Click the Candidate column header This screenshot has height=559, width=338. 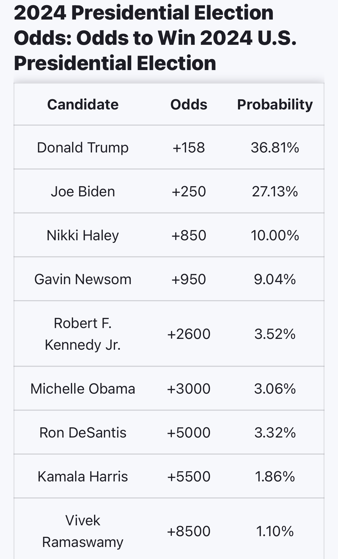coord(83,105)
